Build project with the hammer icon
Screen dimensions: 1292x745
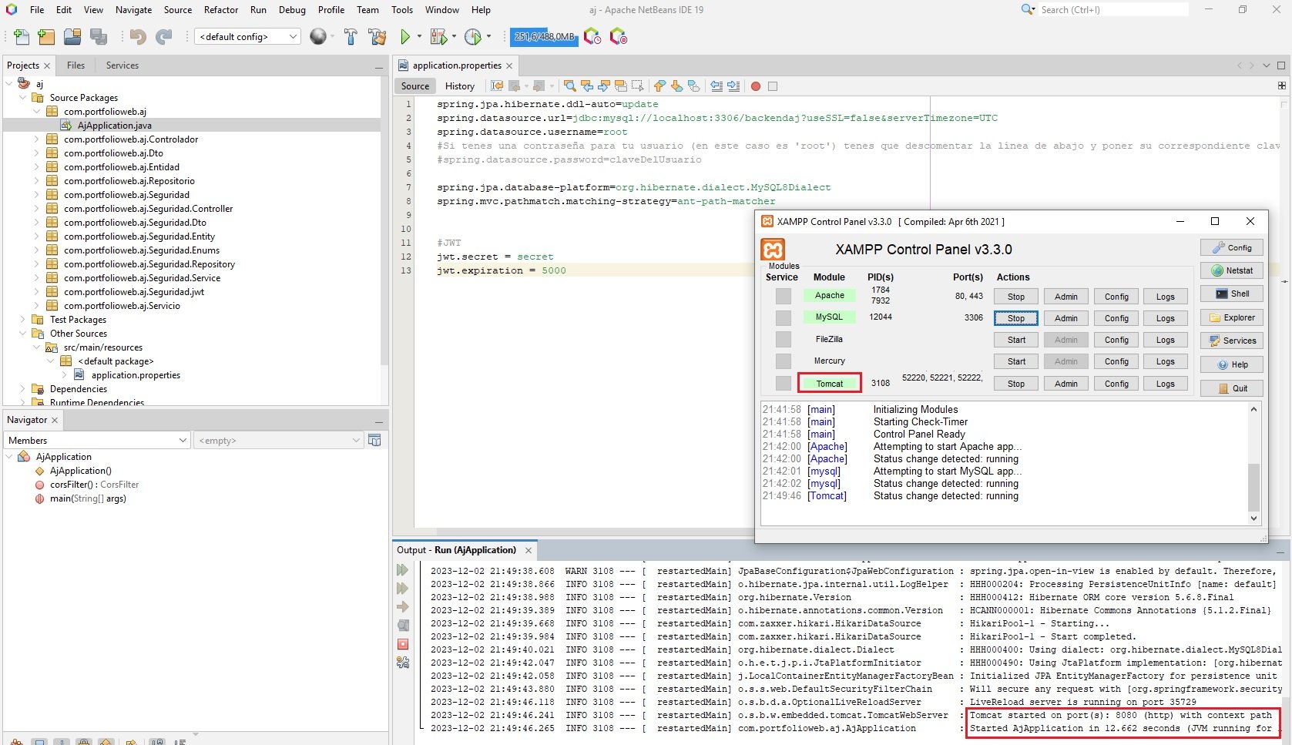(x=351, y=36)
